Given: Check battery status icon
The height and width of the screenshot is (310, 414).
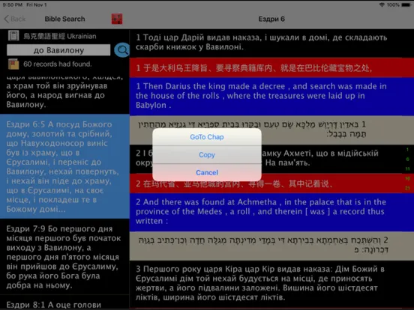Looking at the screenshot, I should [406, 4].
